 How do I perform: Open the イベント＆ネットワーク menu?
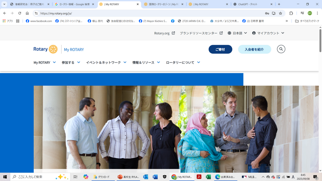click(x=106, y=63)
